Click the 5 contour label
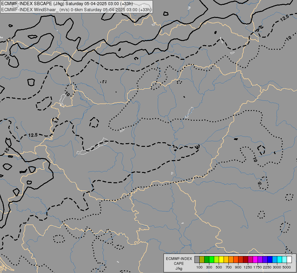297x273 pixels. tap(260, 183)
